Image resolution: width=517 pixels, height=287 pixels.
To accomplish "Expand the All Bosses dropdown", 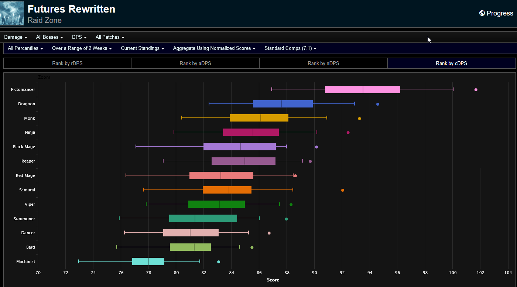I will pos(49,37).
